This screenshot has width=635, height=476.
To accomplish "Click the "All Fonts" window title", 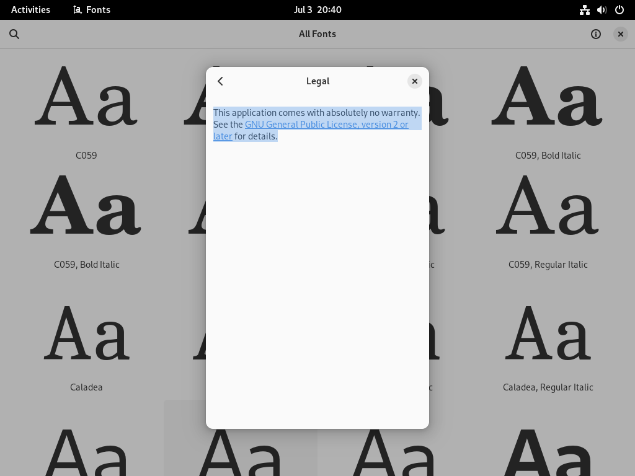I will [x=317, y=34].
